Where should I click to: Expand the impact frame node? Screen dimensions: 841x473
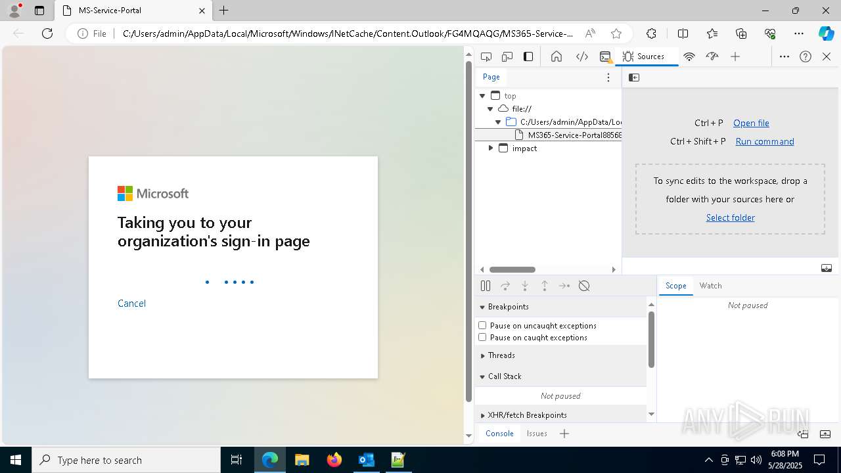pos(490,148)
